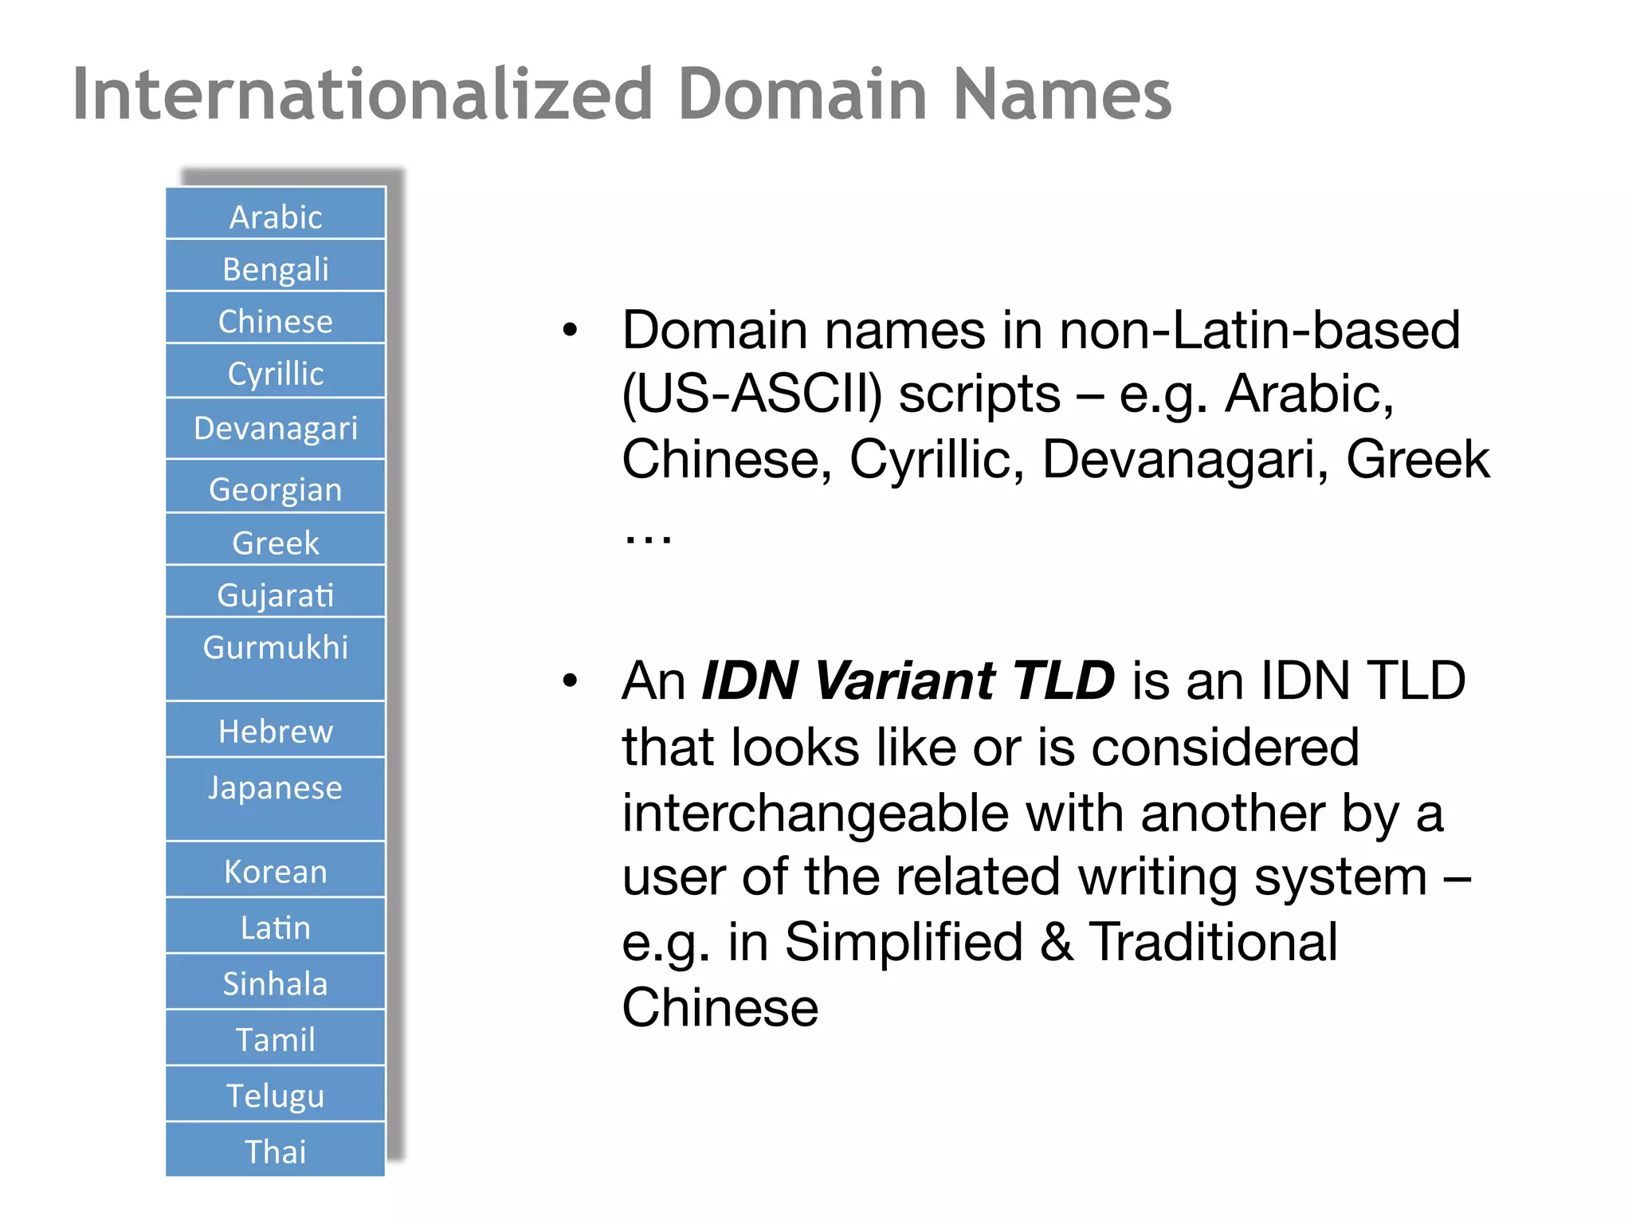Click the Tamil script box
Screen dimensions: 1632x1224
coord(276,1038)
